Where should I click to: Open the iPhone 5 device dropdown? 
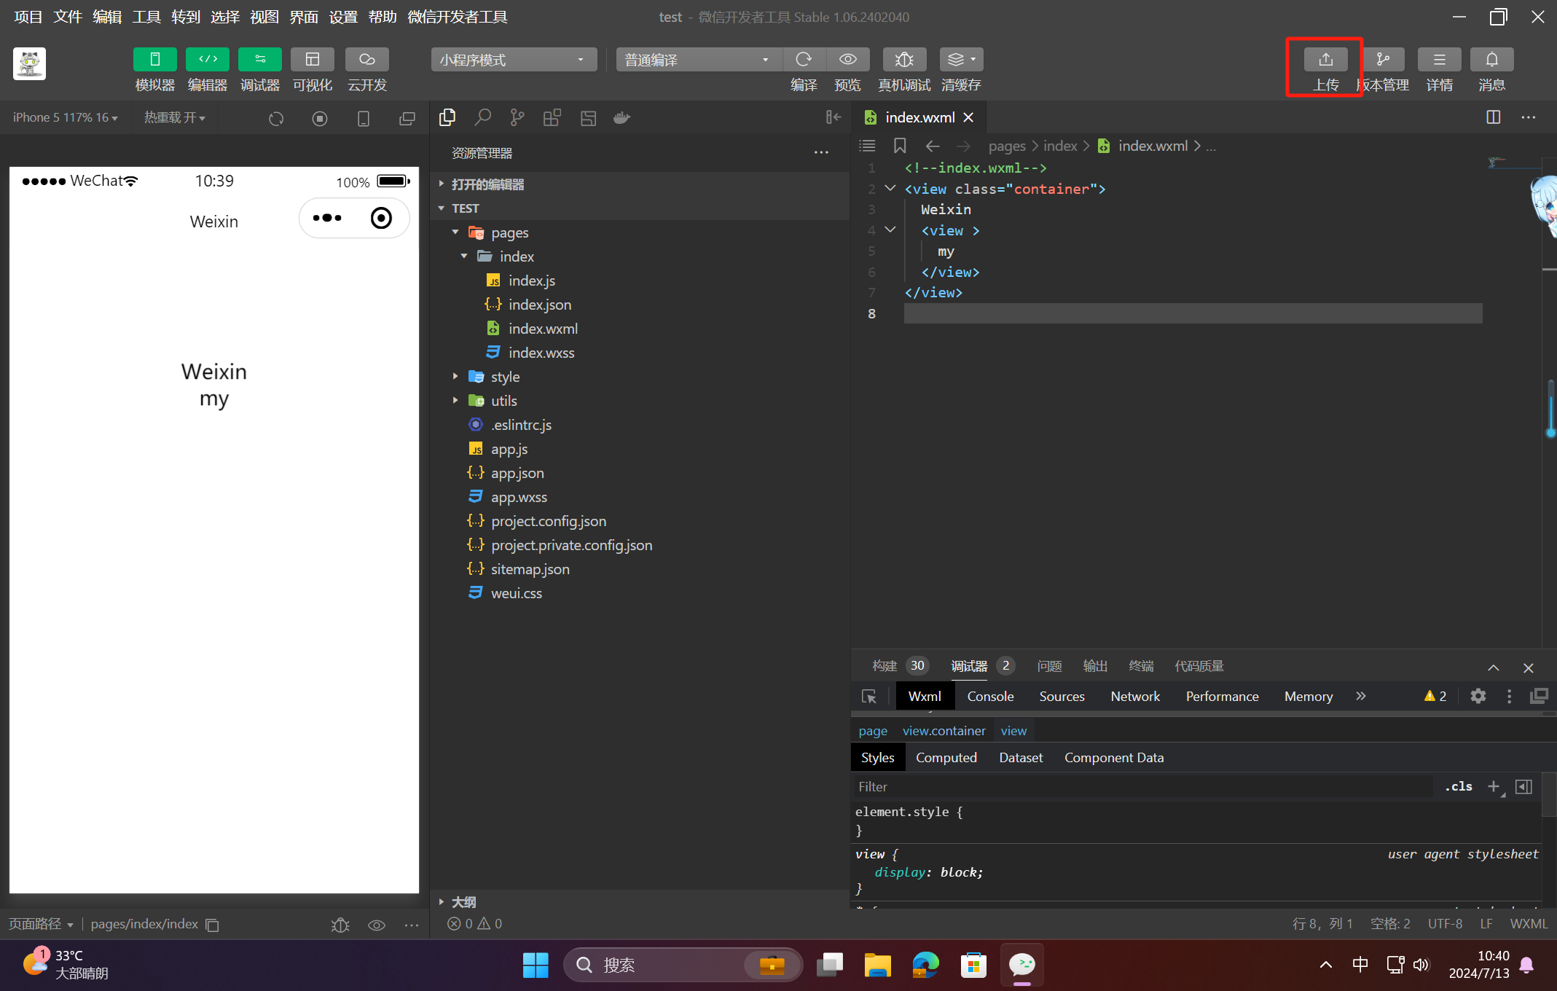tap(65, 117)
